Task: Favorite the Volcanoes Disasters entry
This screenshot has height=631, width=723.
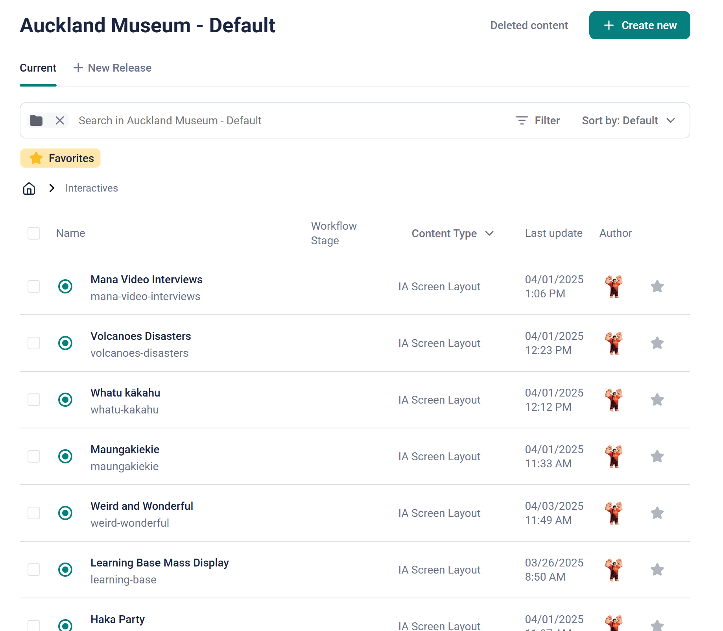Action: click(657, 343)
